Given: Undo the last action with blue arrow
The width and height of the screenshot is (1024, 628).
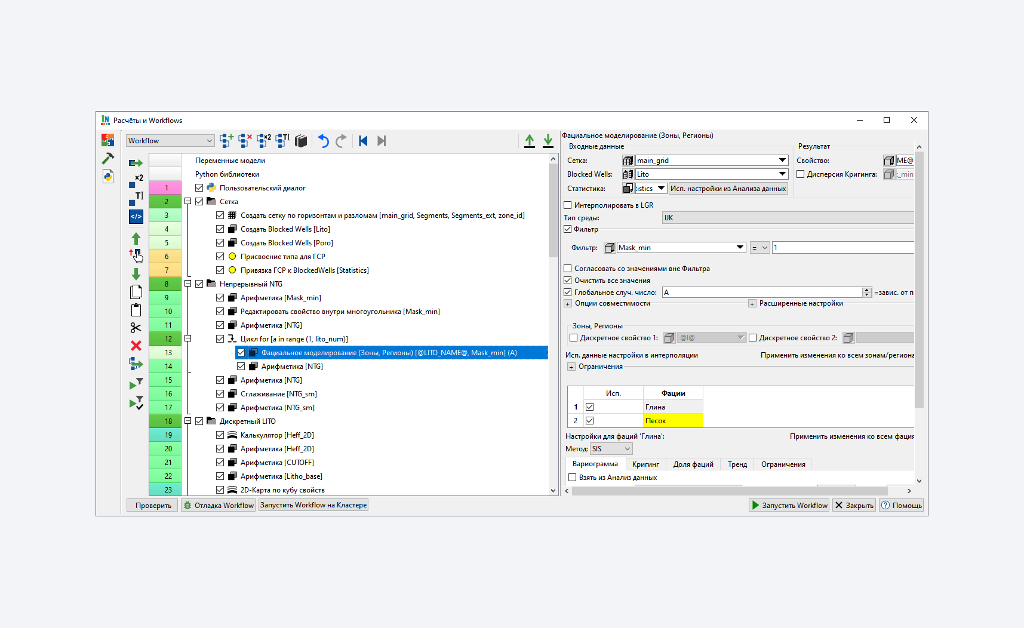Looking at the screenshot, I should (x=323, y=141).
